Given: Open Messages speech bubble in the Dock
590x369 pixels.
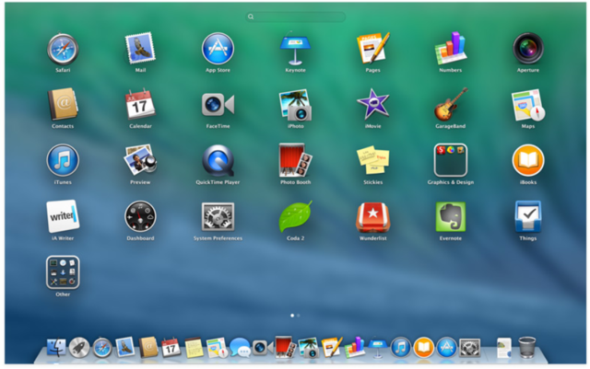Looking at the screenshot, I should [240, 347].
